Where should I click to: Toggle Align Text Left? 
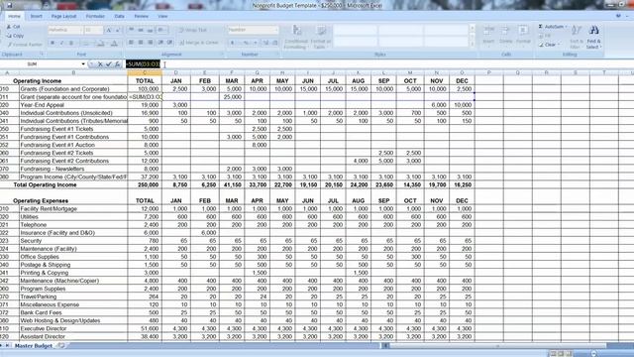point(132,43)
